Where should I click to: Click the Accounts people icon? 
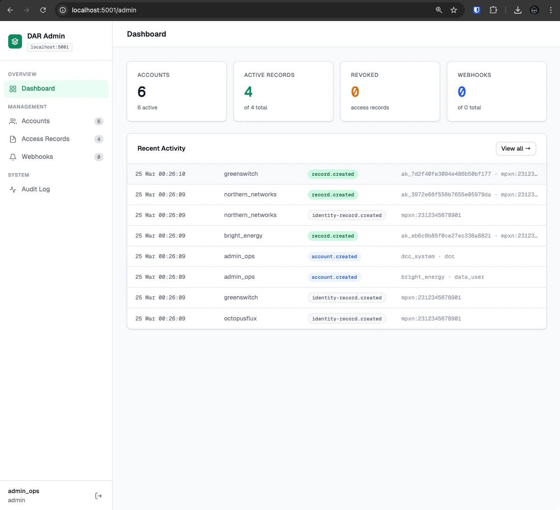coord(13,121)
